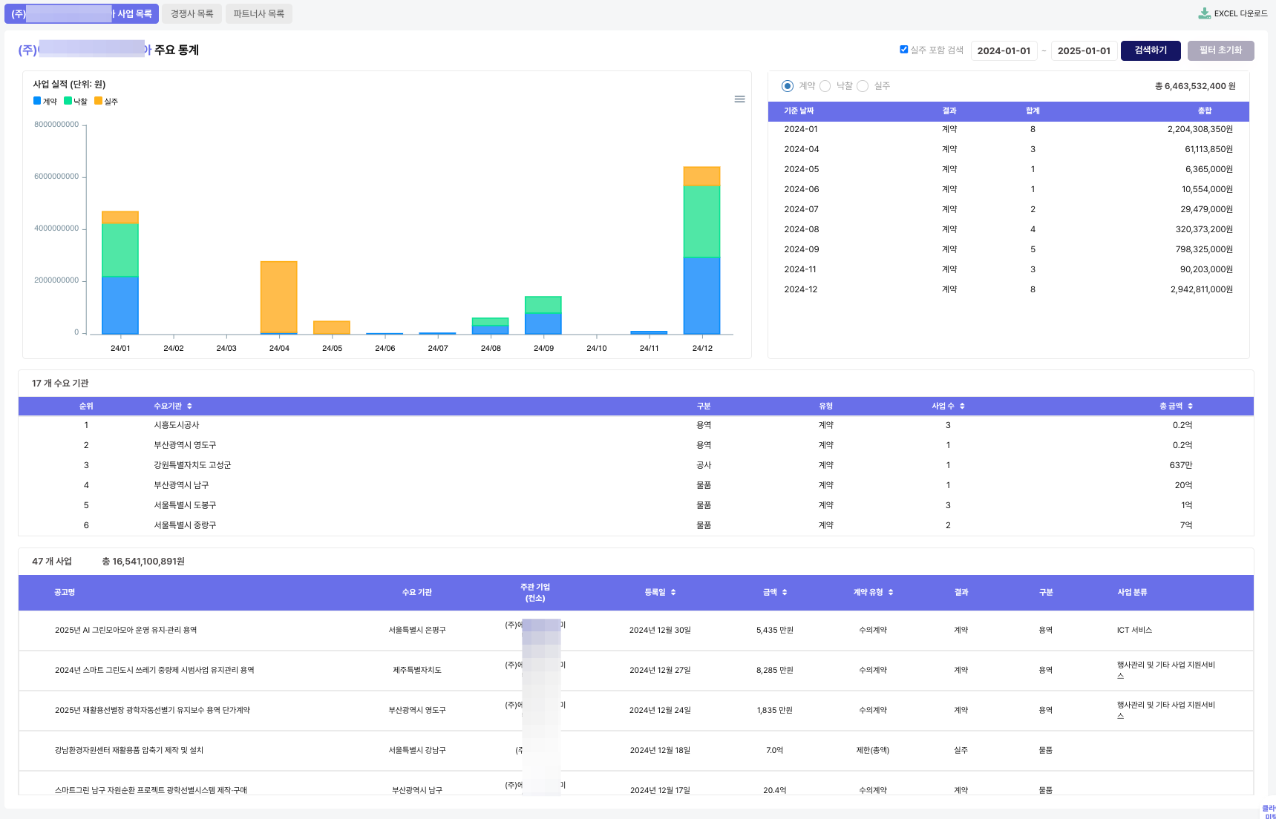Open the start date 2024-01-01 picker

coord(1004,51)
